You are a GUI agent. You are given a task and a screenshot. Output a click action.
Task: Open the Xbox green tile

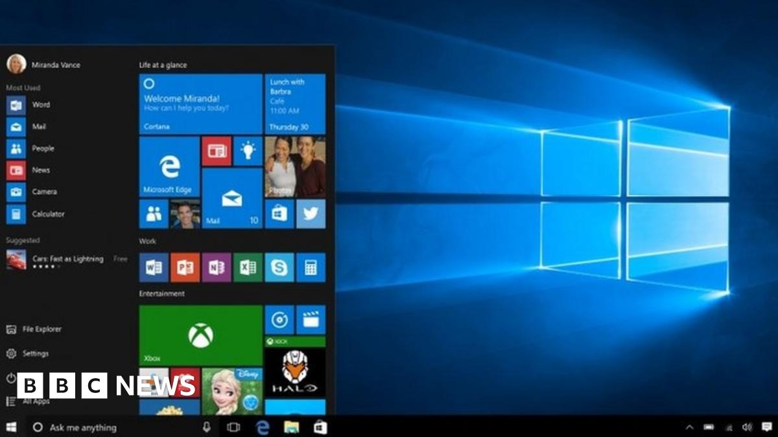(x=200, y=335)
